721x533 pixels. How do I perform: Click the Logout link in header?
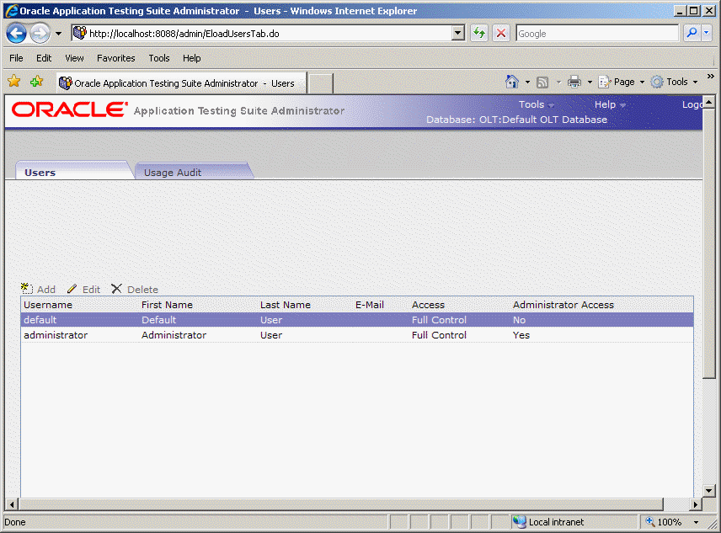692,104
